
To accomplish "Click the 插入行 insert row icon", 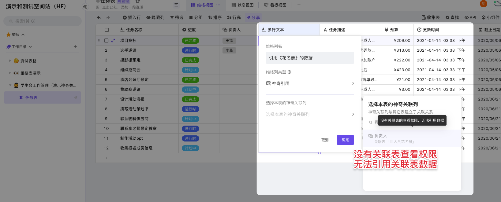I will [x=125, y=18].
